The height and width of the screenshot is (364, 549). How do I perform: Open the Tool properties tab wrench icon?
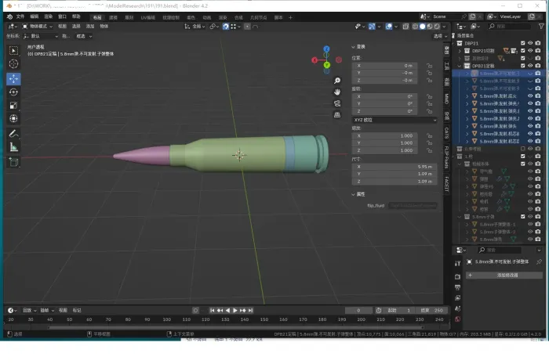click(x=458, y=263)
